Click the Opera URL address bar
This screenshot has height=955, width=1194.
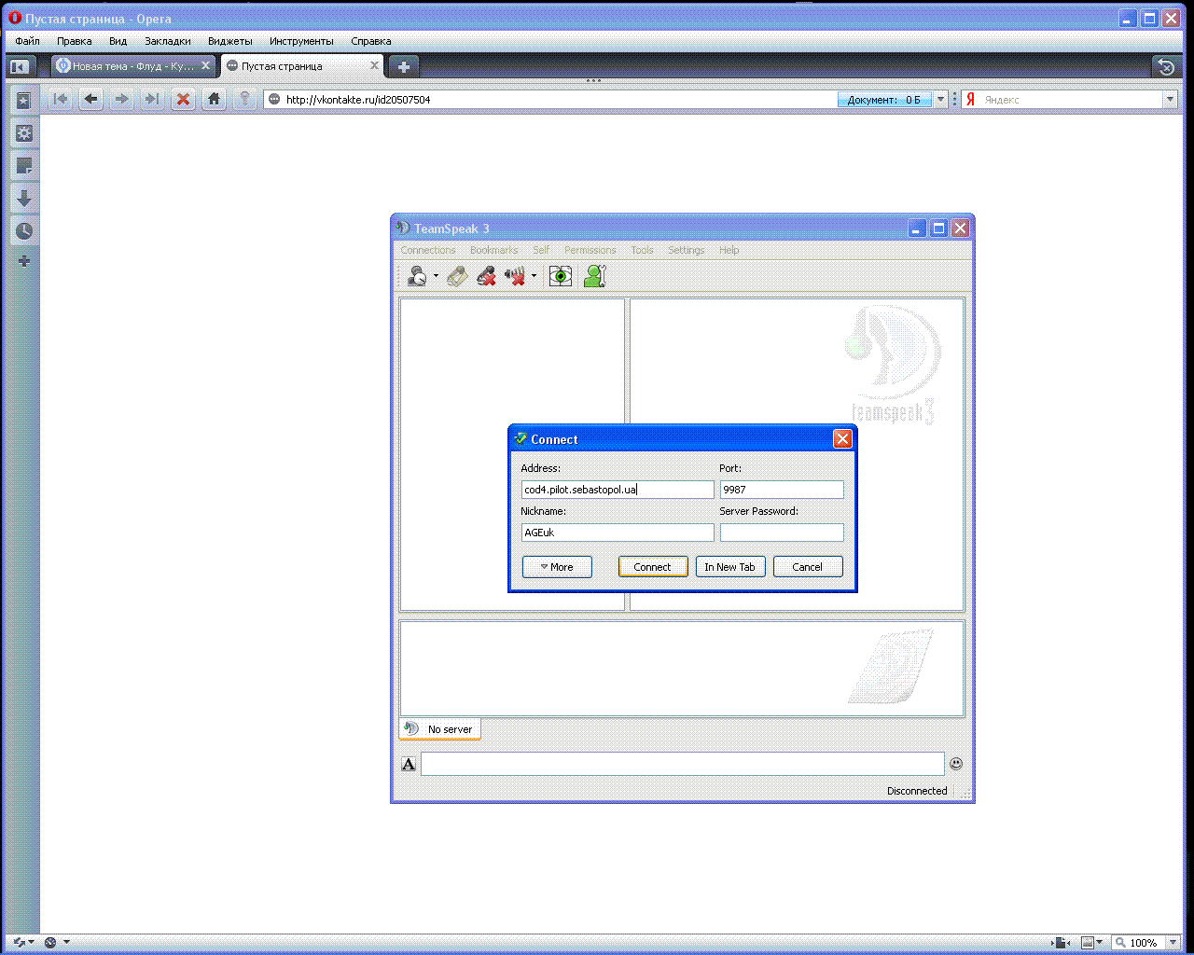click(x=550, y=100)
